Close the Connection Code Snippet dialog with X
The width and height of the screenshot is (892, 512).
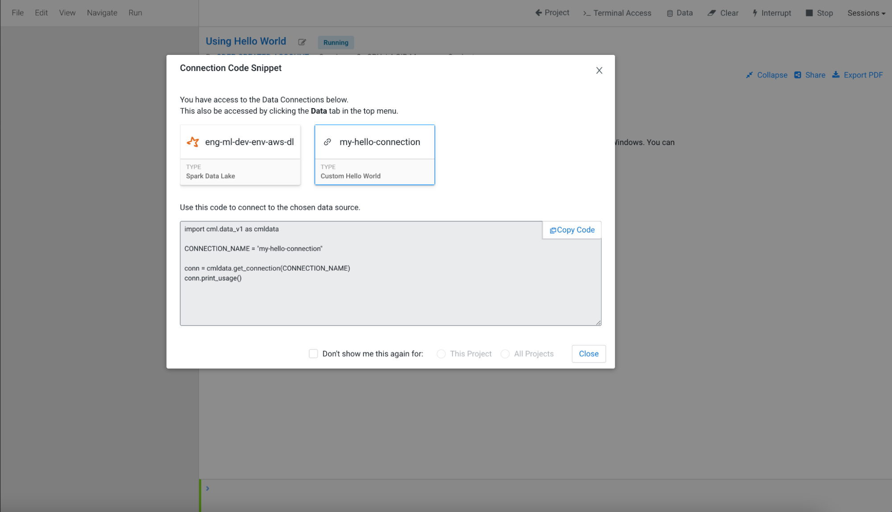(x=599, y=71)
